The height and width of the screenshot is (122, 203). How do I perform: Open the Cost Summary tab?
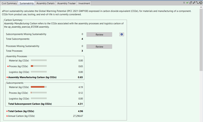pos(9,3)
